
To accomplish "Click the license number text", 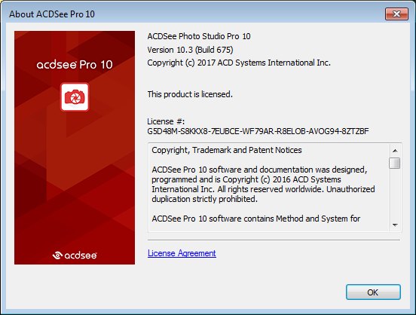I will 258,131.
